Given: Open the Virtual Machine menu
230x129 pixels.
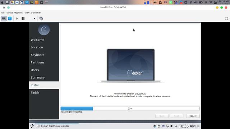Looking at the screenshot, I should [14, 13].
